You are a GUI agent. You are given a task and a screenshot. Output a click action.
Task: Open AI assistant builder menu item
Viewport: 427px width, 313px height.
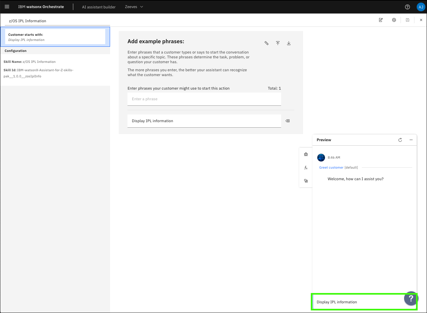[x=99, y=7]
